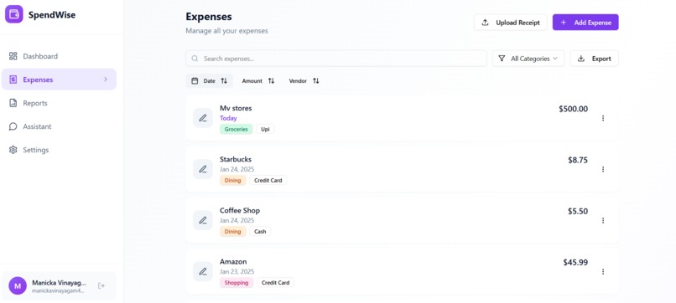Open Settings in the sidebar

[59, 150]
